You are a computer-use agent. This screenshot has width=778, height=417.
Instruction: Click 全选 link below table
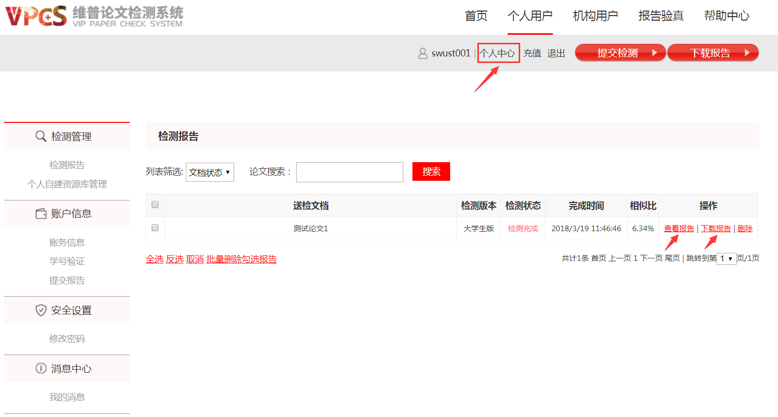point(155,259)
